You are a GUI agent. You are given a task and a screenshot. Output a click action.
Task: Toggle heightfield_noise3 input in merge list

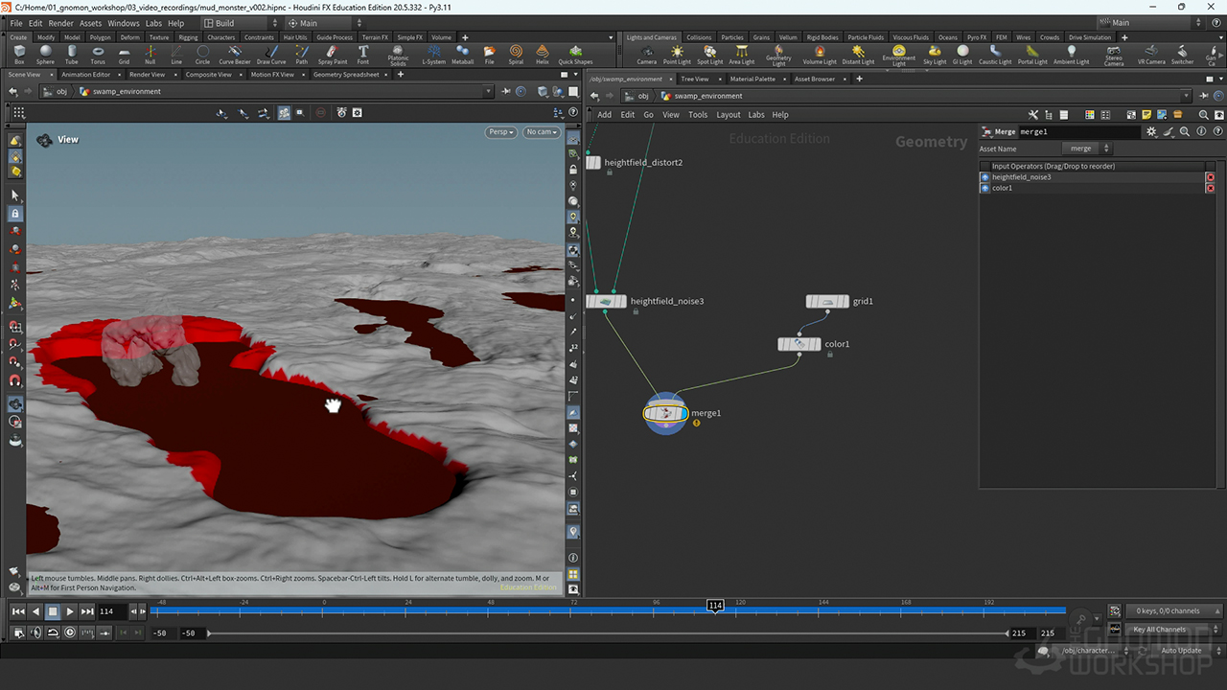point(984,177)
